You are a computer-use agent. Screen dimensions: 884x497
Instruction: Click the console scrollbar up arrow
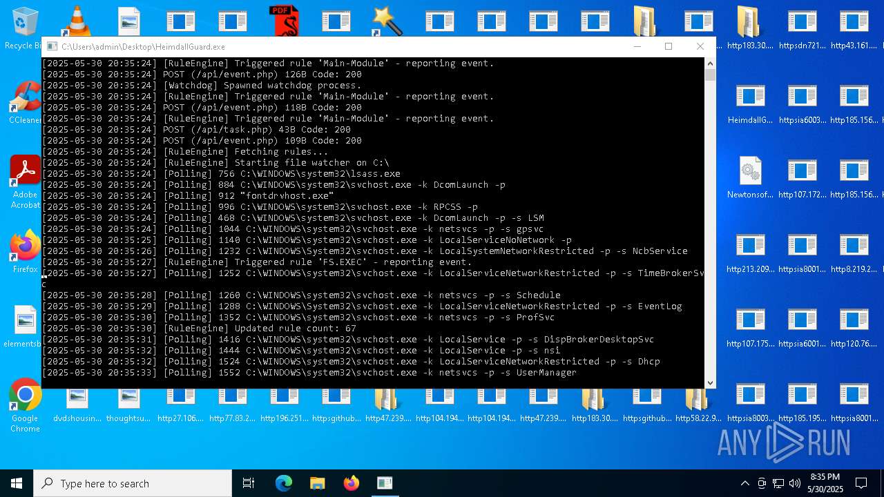pyautogui.click(x=710, y=64)
